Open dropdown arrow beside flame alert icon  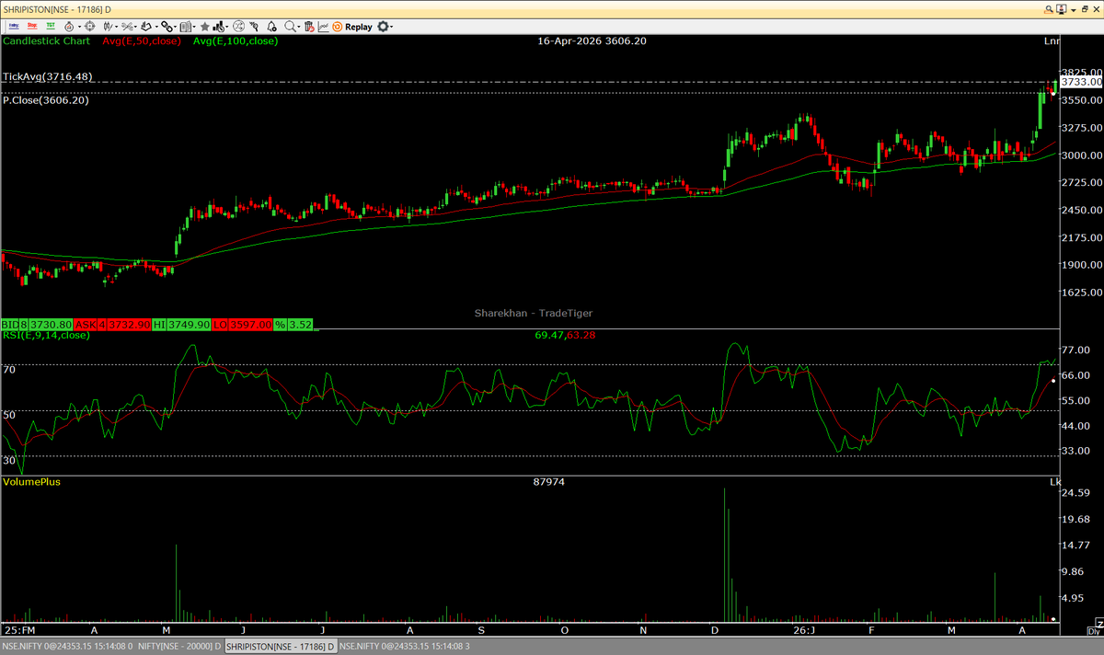point(79,28)
